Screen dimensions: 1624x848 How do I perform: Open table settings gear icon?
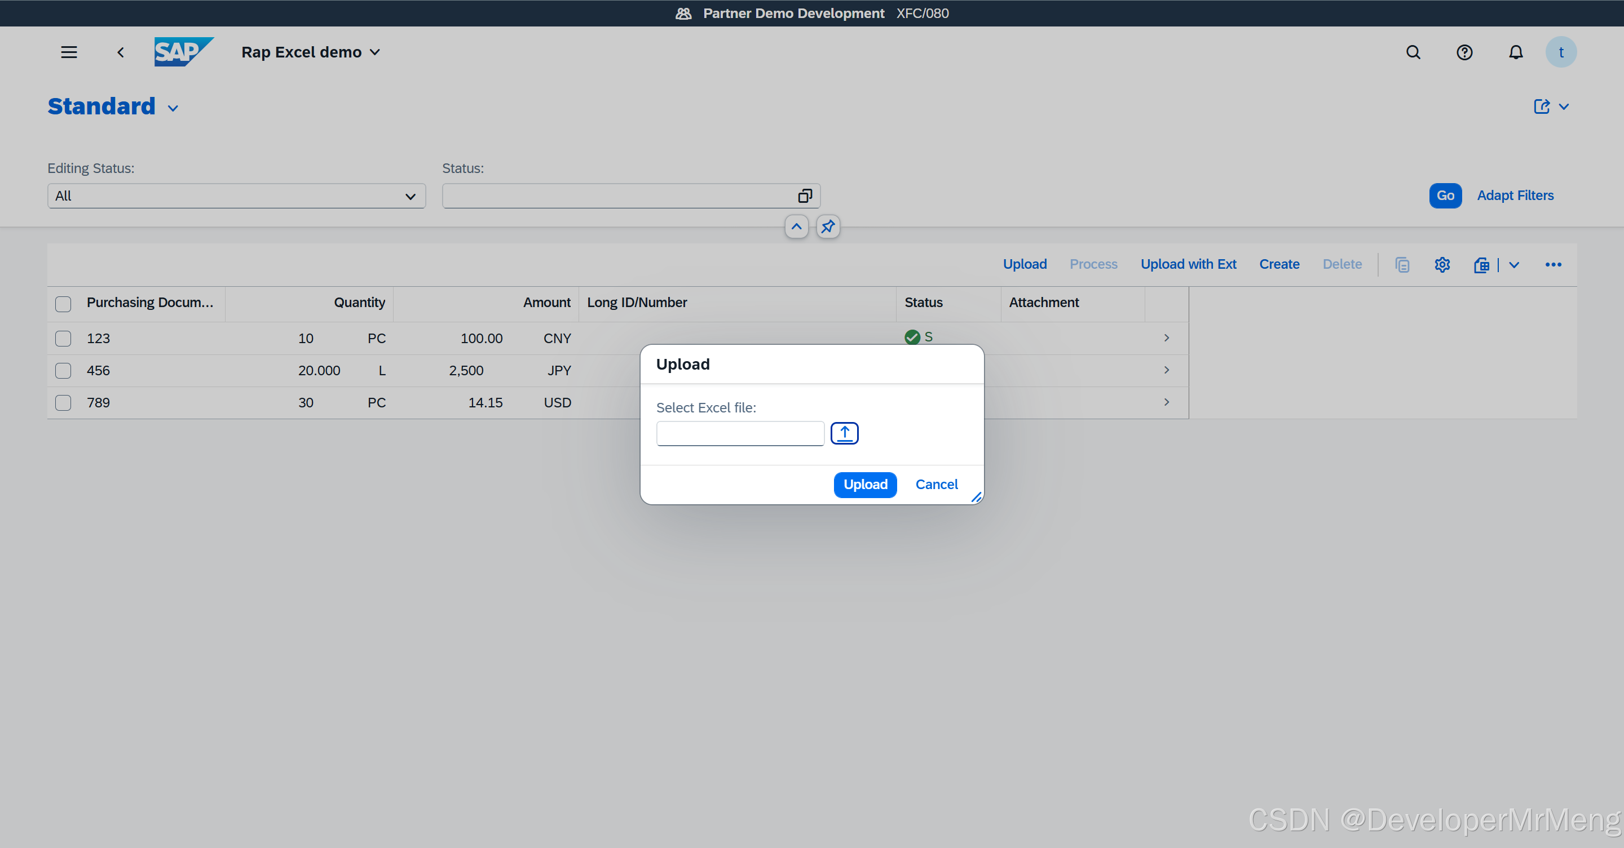(x=1442, y=265)
